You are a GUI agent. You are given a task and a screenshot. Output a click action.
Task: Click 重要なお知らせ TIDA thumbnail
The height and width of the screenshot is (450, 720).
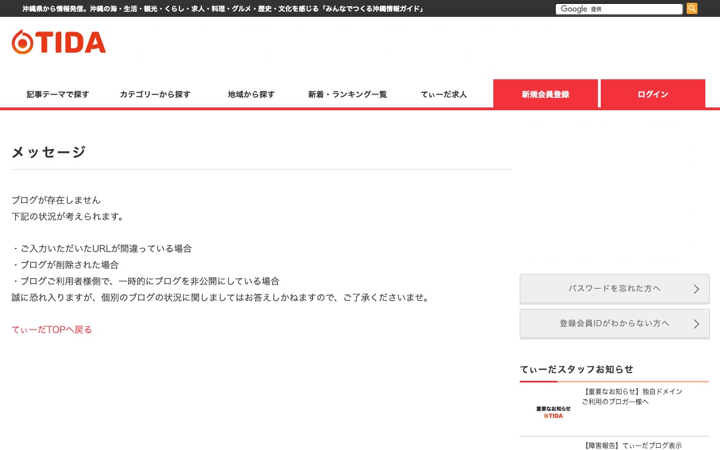point(553,412)
